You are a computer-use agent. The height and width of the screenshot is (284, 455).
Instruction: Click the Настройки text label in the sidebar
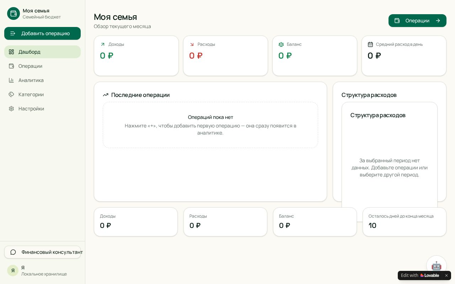(31, 109)
